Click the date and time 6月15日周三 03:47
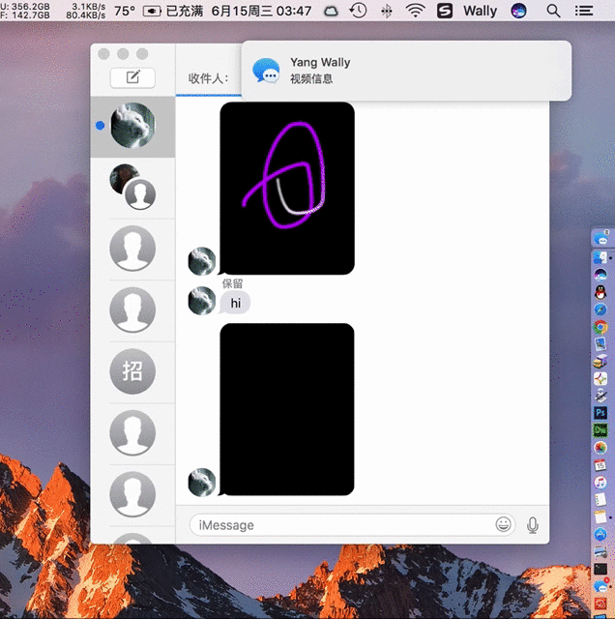The height and width of the screenshot is (619, 615). point(261,11)
